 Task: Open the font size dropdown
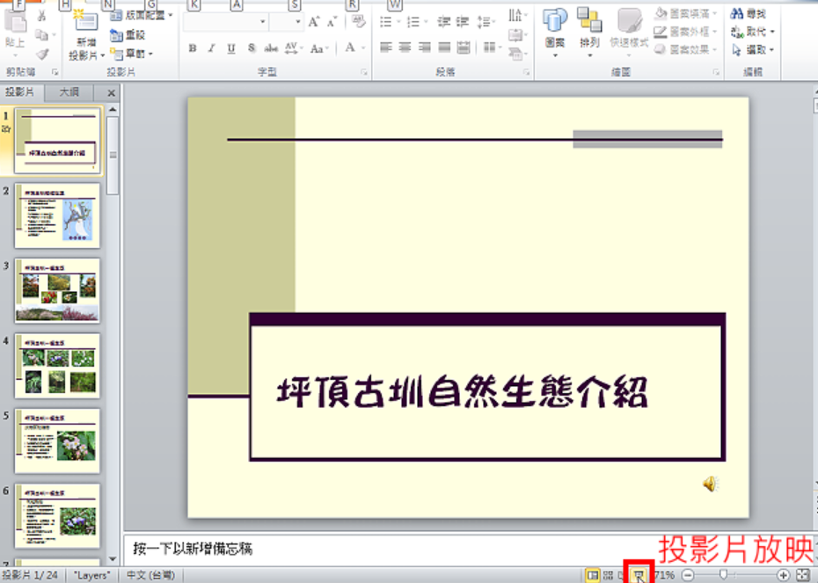coord(298,22)
